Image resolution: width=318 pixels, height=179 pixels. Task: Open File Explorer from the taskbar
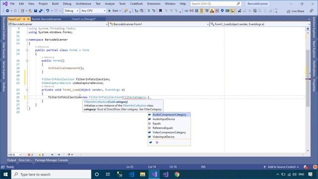[x=143, y=175]
